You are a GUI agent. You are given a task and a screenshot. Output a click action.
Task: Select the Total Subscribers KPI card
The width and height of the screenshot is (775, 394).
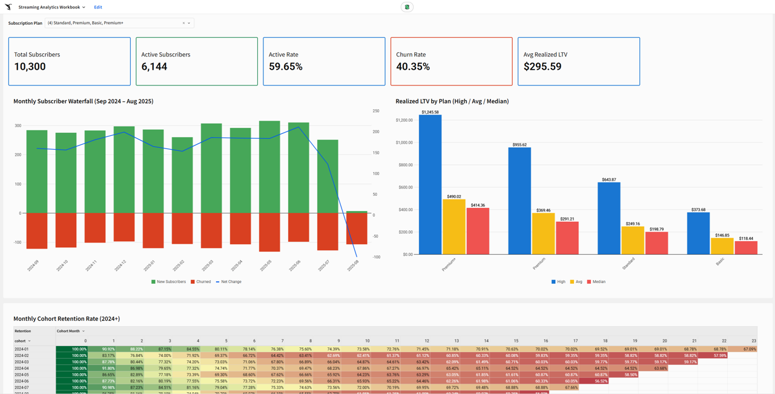[69, 61]
